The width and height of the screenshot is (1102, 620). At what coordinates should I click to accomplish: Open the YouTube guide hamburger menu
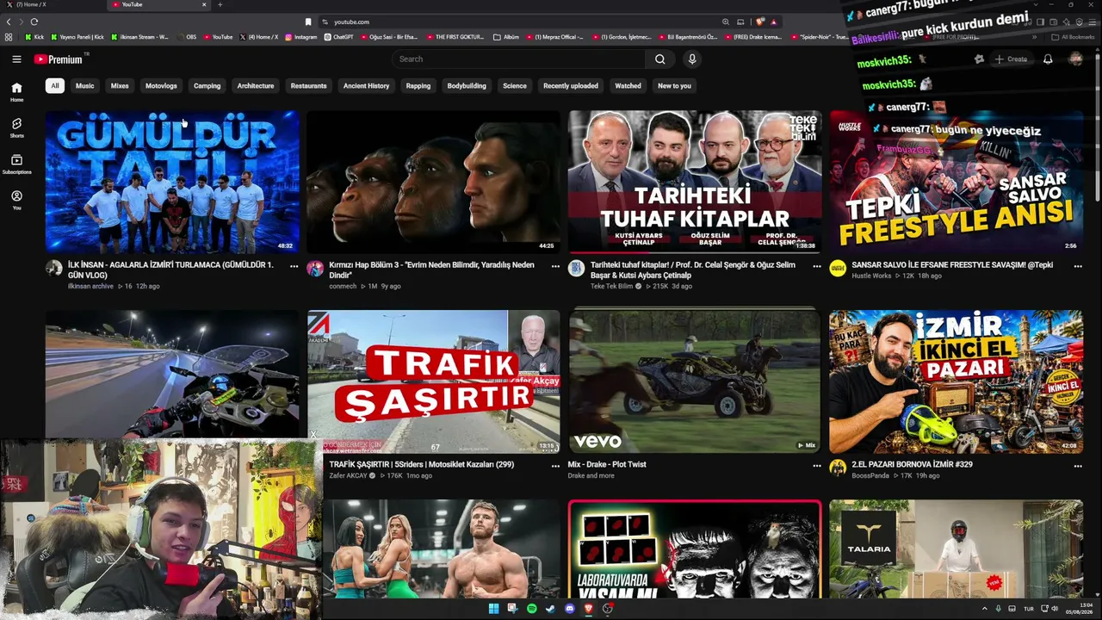[16, 59]
